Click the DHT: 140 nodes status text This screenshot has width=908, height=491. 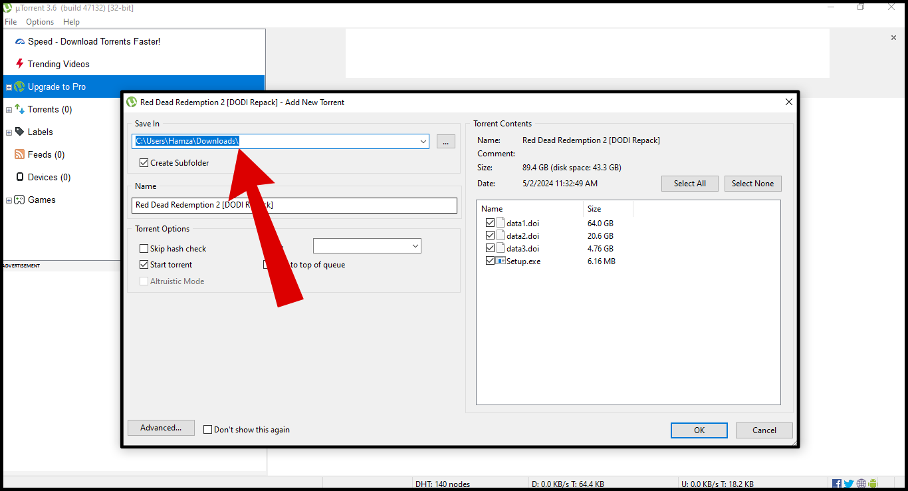tap(442, 484)
